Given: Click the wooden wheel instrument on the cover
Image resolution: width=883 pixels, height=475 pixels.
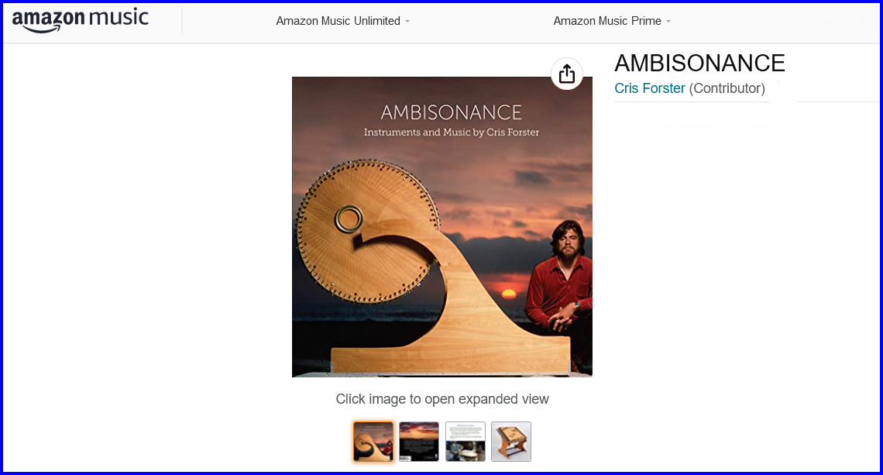Looking at the screenshot, I should point(369,231).
